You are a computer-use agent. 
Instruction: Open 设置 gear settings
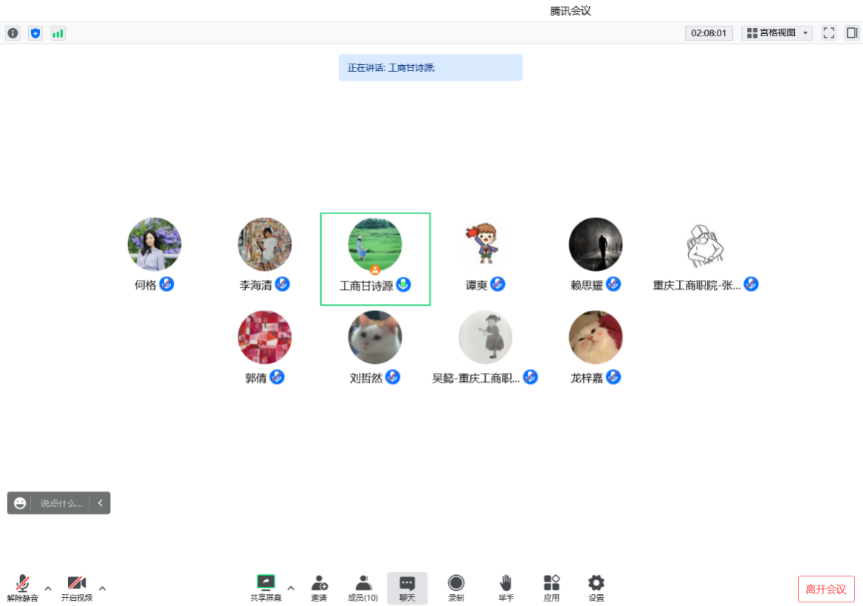[x=596, y=588]
